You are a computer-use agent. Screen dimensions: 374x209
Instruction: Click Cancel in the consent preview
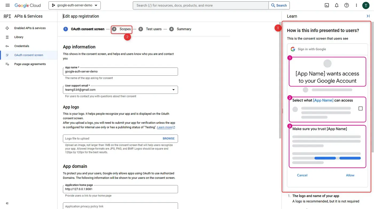click(x=302, y=175)
